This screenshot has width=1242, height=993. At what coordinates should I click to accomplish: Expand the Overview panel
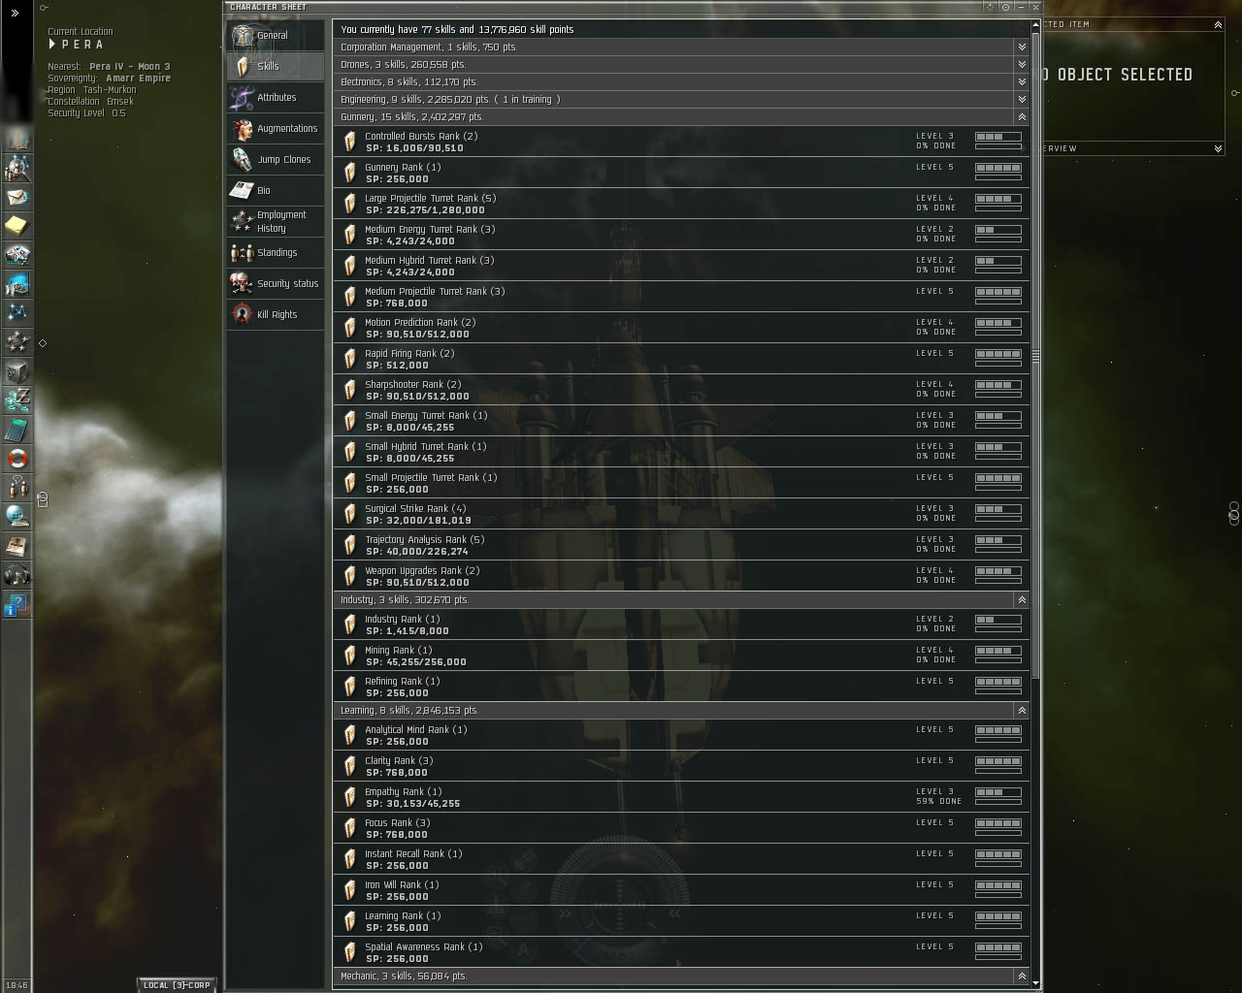(1218, 148)
